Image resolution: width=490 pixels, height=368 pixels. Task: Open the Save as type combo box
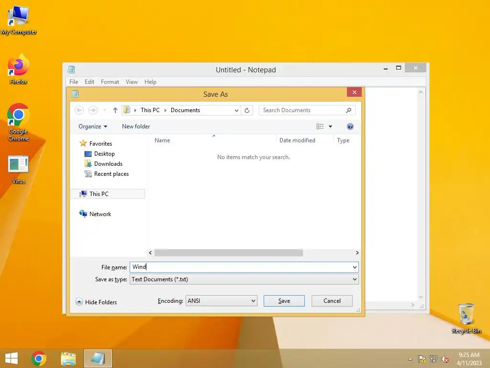pyautogui.click(x=244, y=279)
